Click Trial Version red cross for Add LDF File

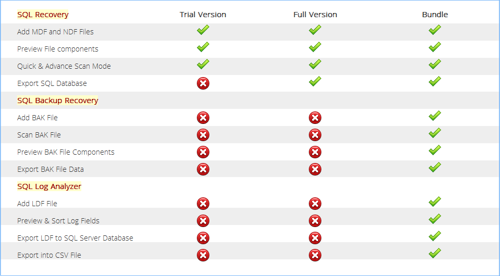(x=203, y=204)
